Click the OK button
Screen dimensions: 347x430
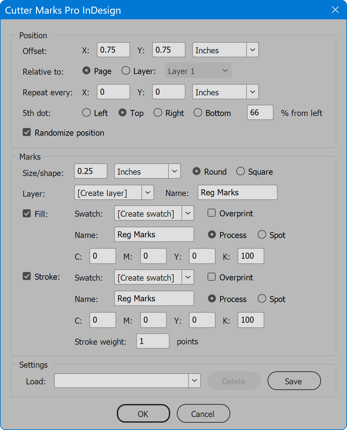[143, 414]
